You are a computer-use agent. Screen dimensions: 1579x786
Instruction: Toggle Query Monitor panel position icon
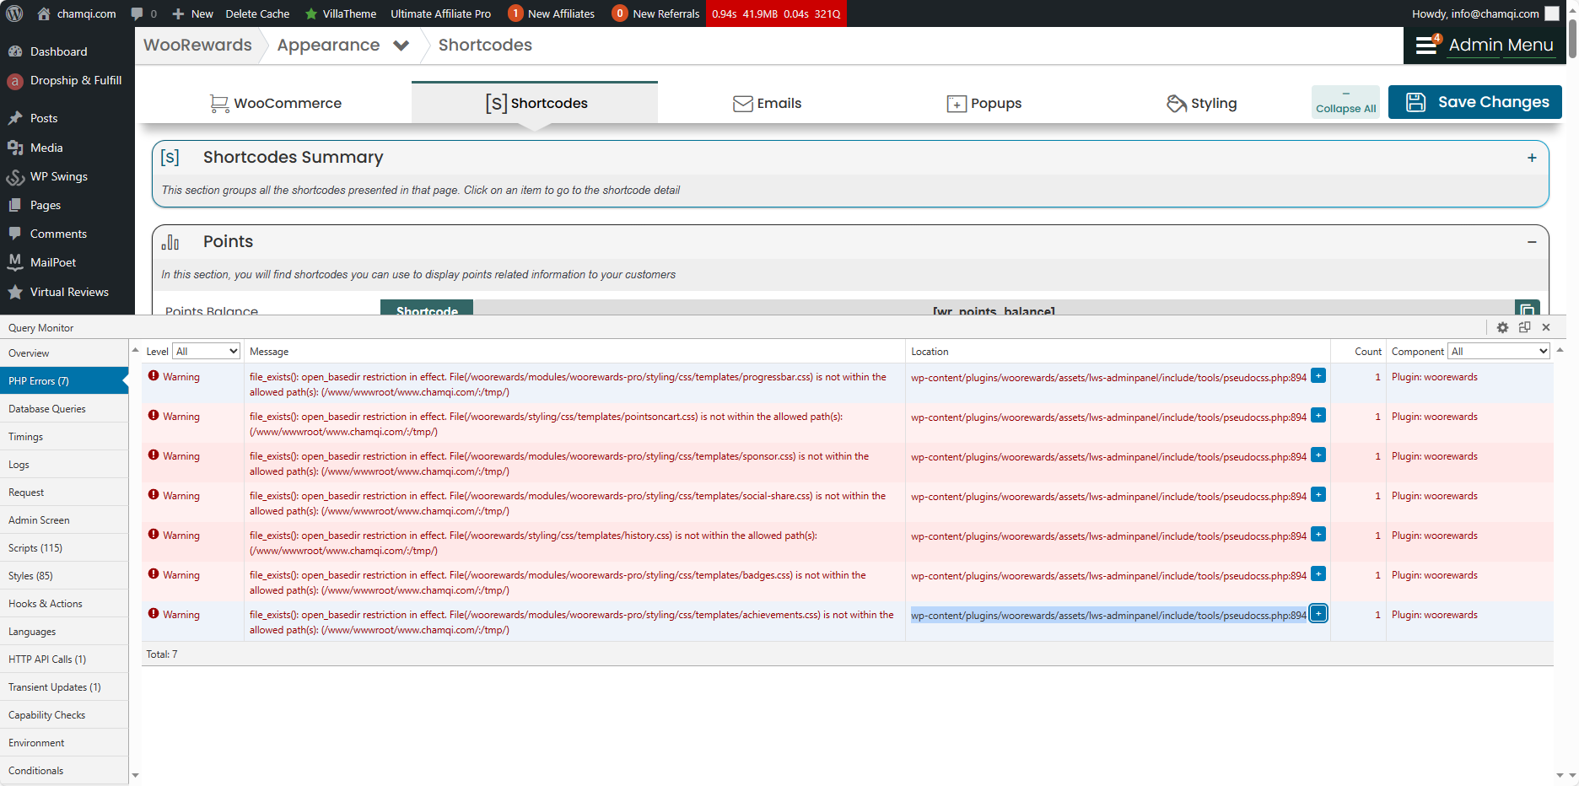(x=1524, y=327)
